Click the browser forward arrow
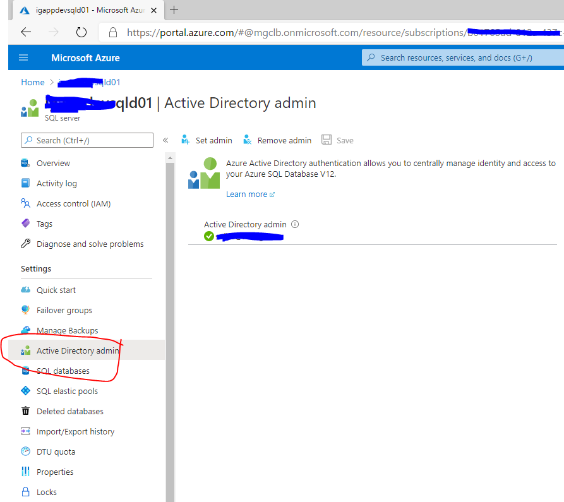564x502 pixels. point(54,32)
